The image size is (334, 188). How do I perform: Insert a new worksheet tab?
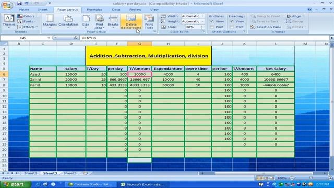coord(86,173)
